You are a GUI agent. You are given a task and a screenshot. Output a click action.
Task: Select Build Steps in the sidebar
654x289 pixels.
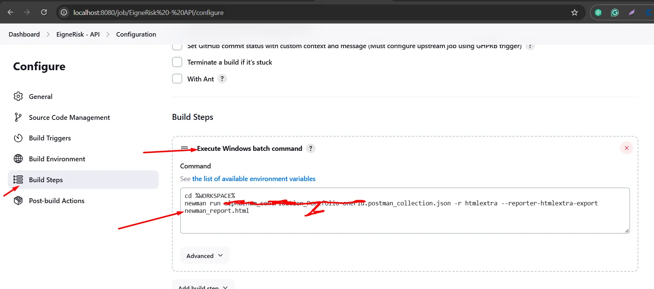83,180
